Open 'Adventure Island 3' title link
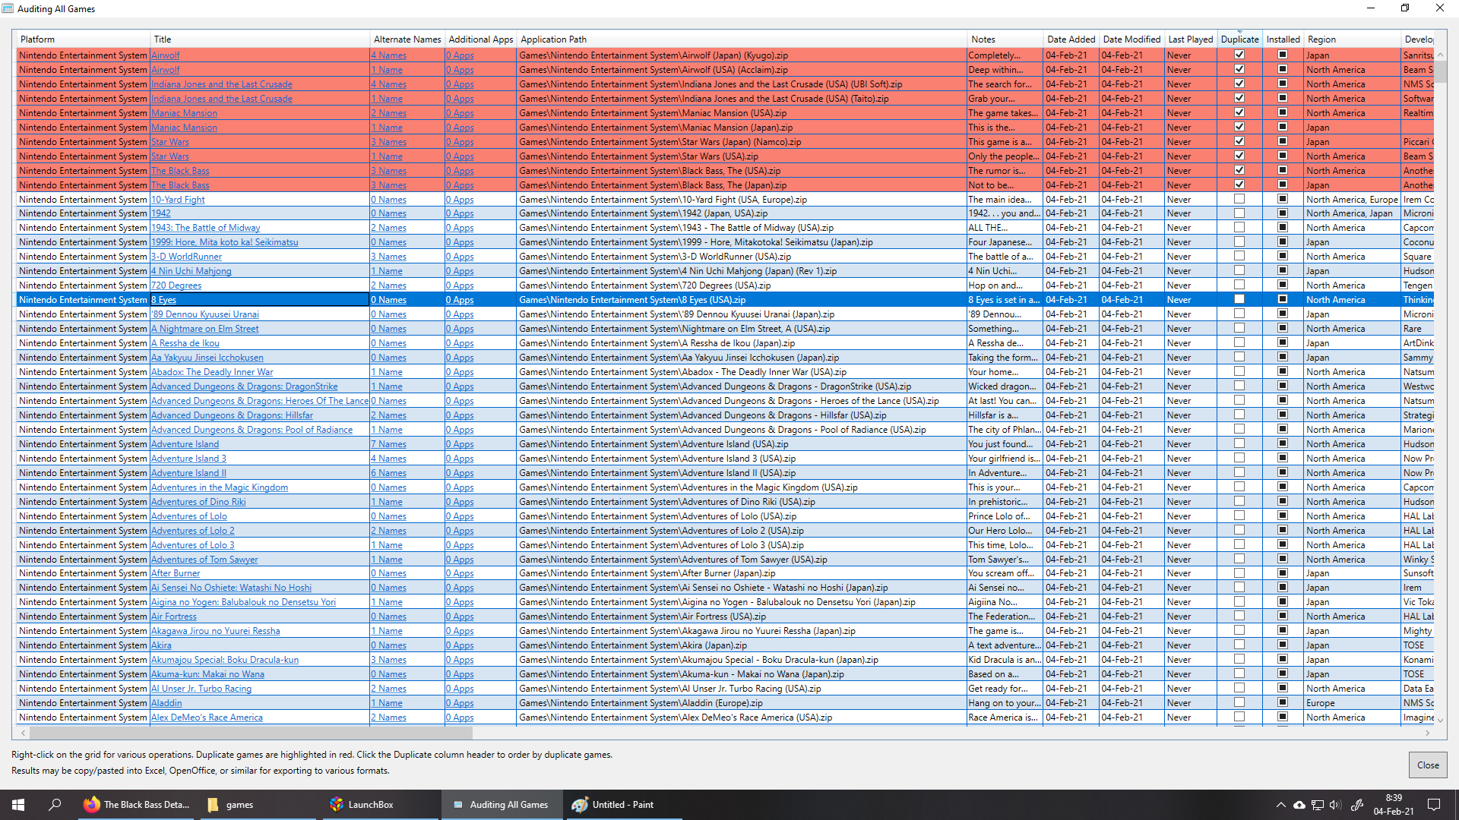The height and width of the screenshot is (820, 1459). 188,459
